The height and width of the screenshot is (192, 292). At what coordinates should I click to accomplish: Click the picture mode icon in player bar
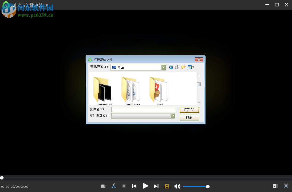[103, 186]
